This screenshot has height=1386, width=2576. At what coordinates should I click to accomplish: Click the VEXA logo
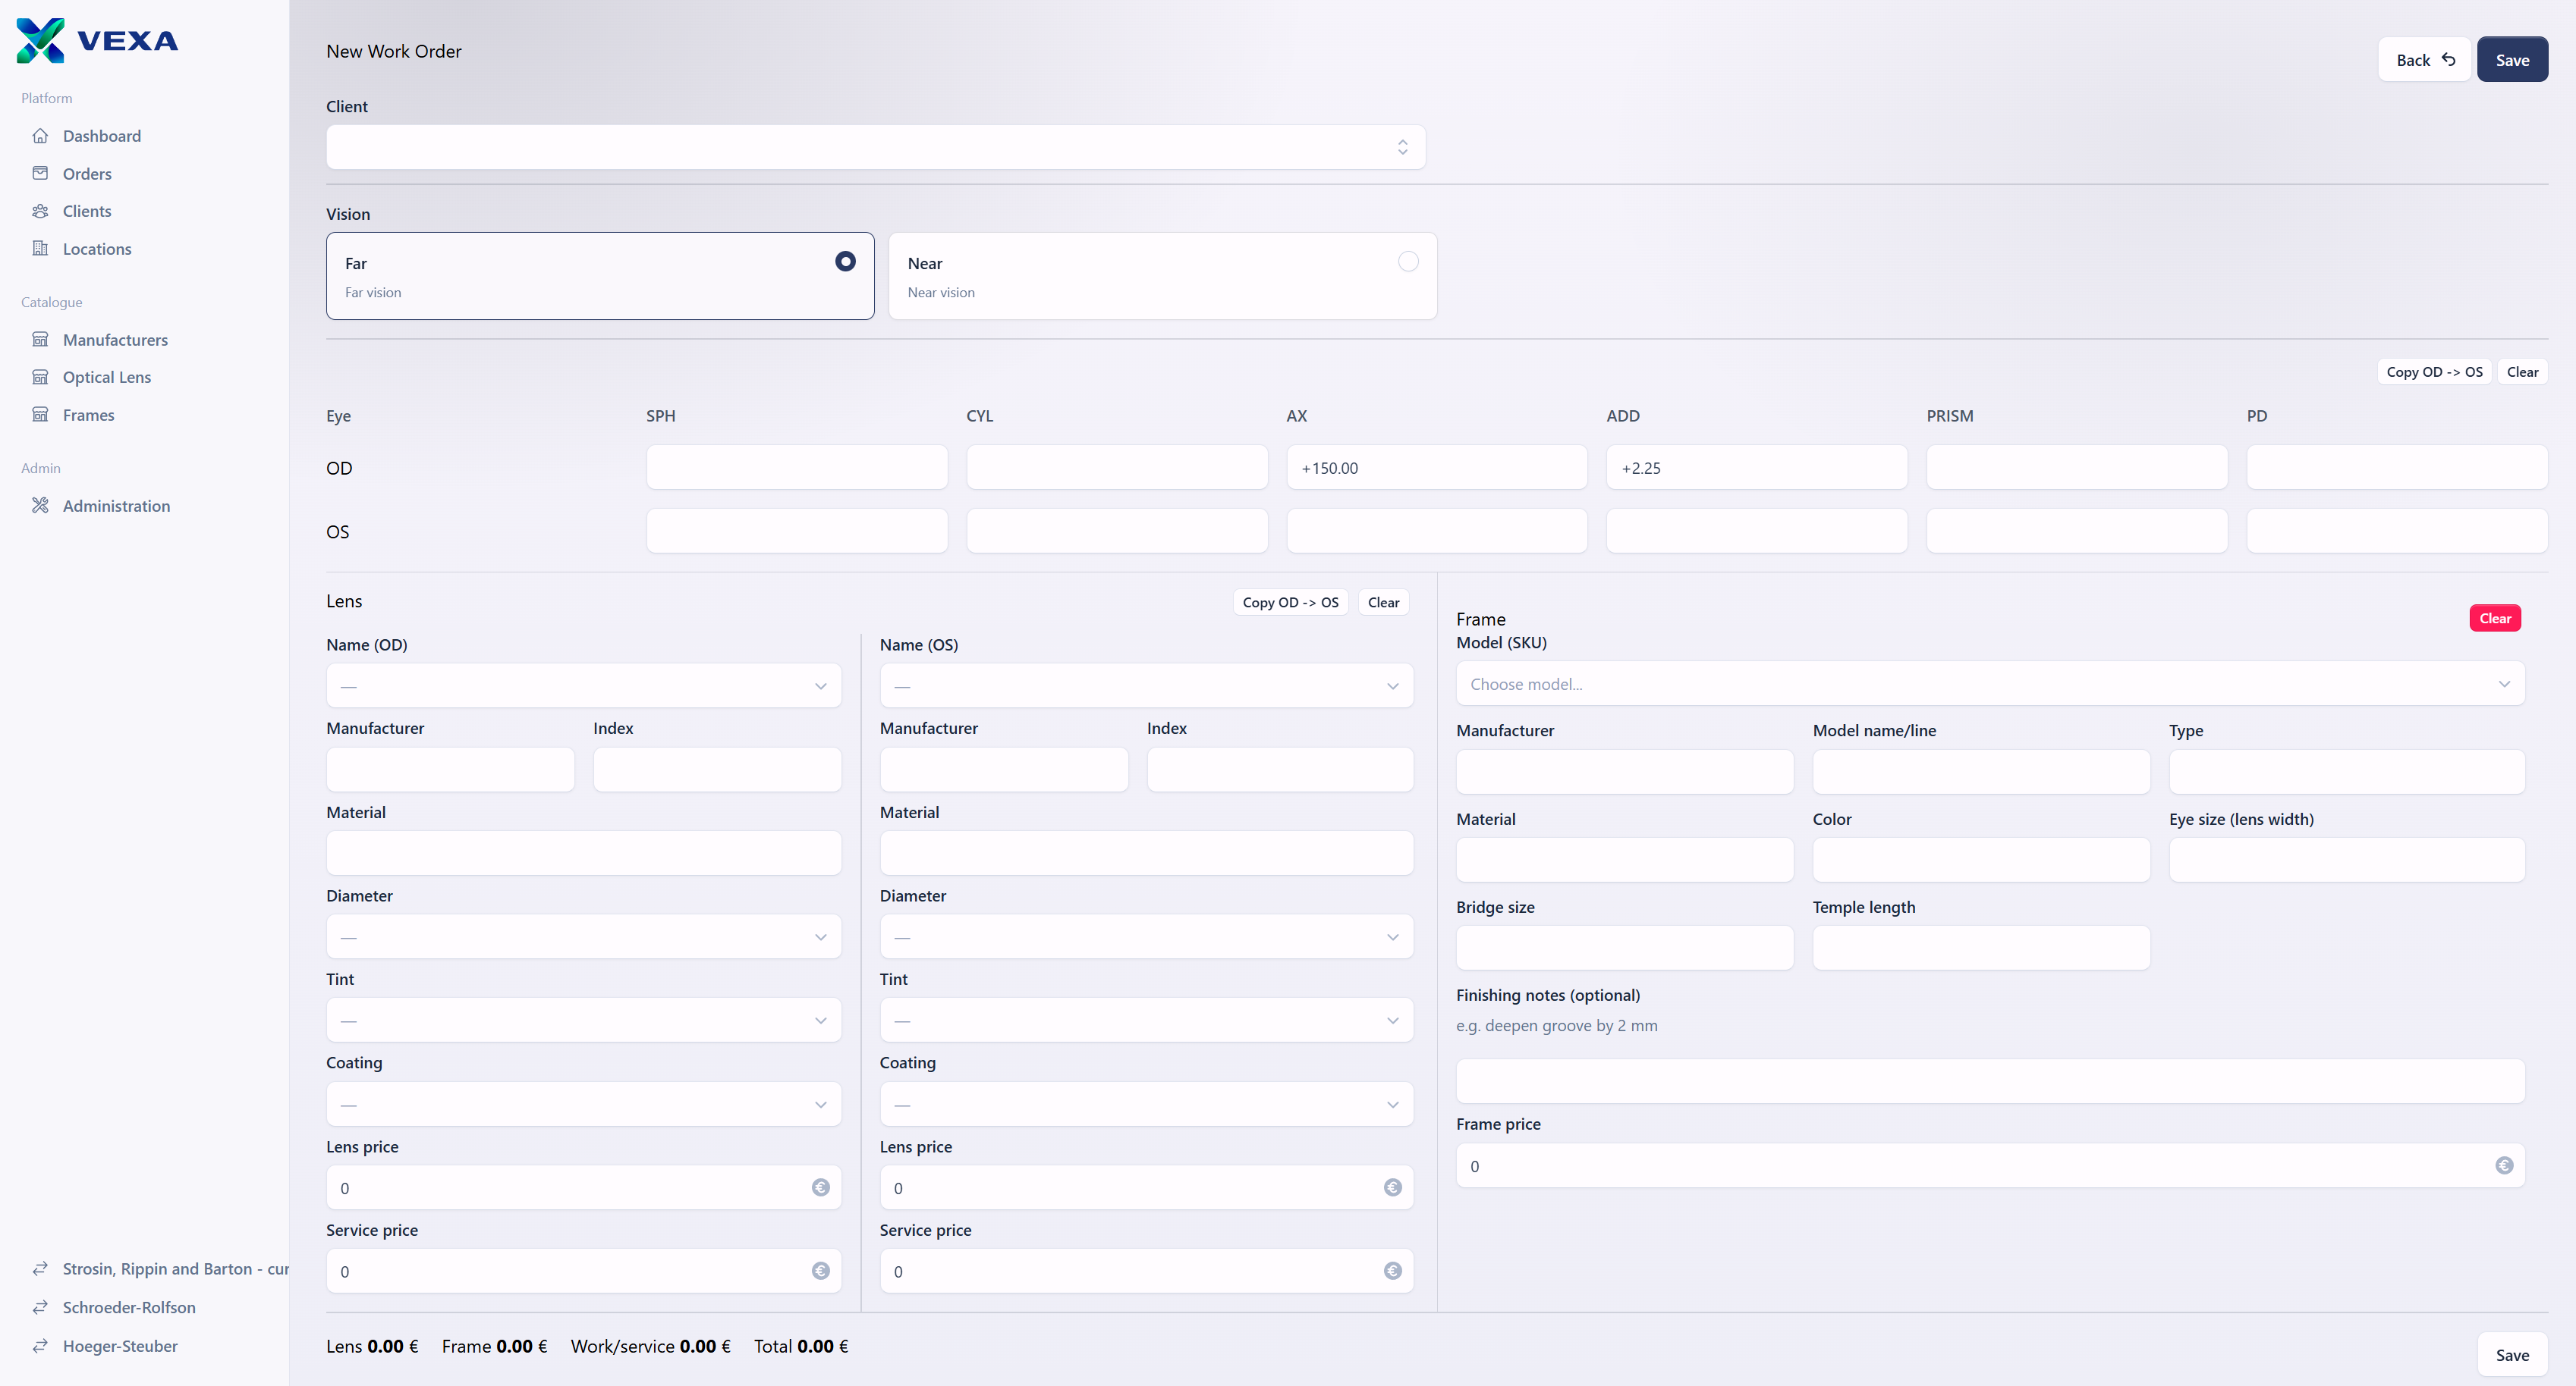(x=97, y=40)
